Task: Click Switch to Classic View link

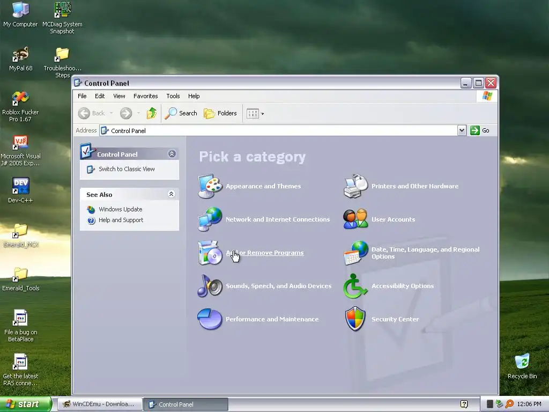Action: pos(127,169)
